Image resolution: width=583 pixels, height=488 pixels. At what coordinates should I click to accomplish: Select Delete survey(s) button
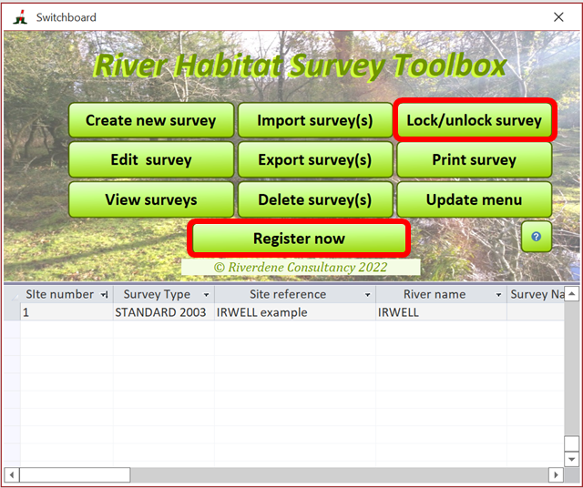tap(315, 199)
